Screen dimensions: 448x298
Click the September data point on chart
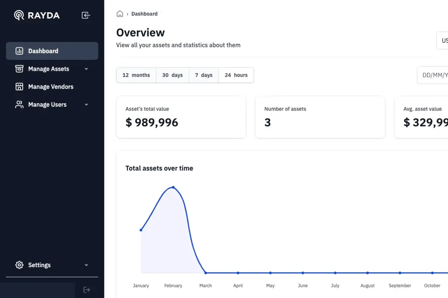[400, 273]
